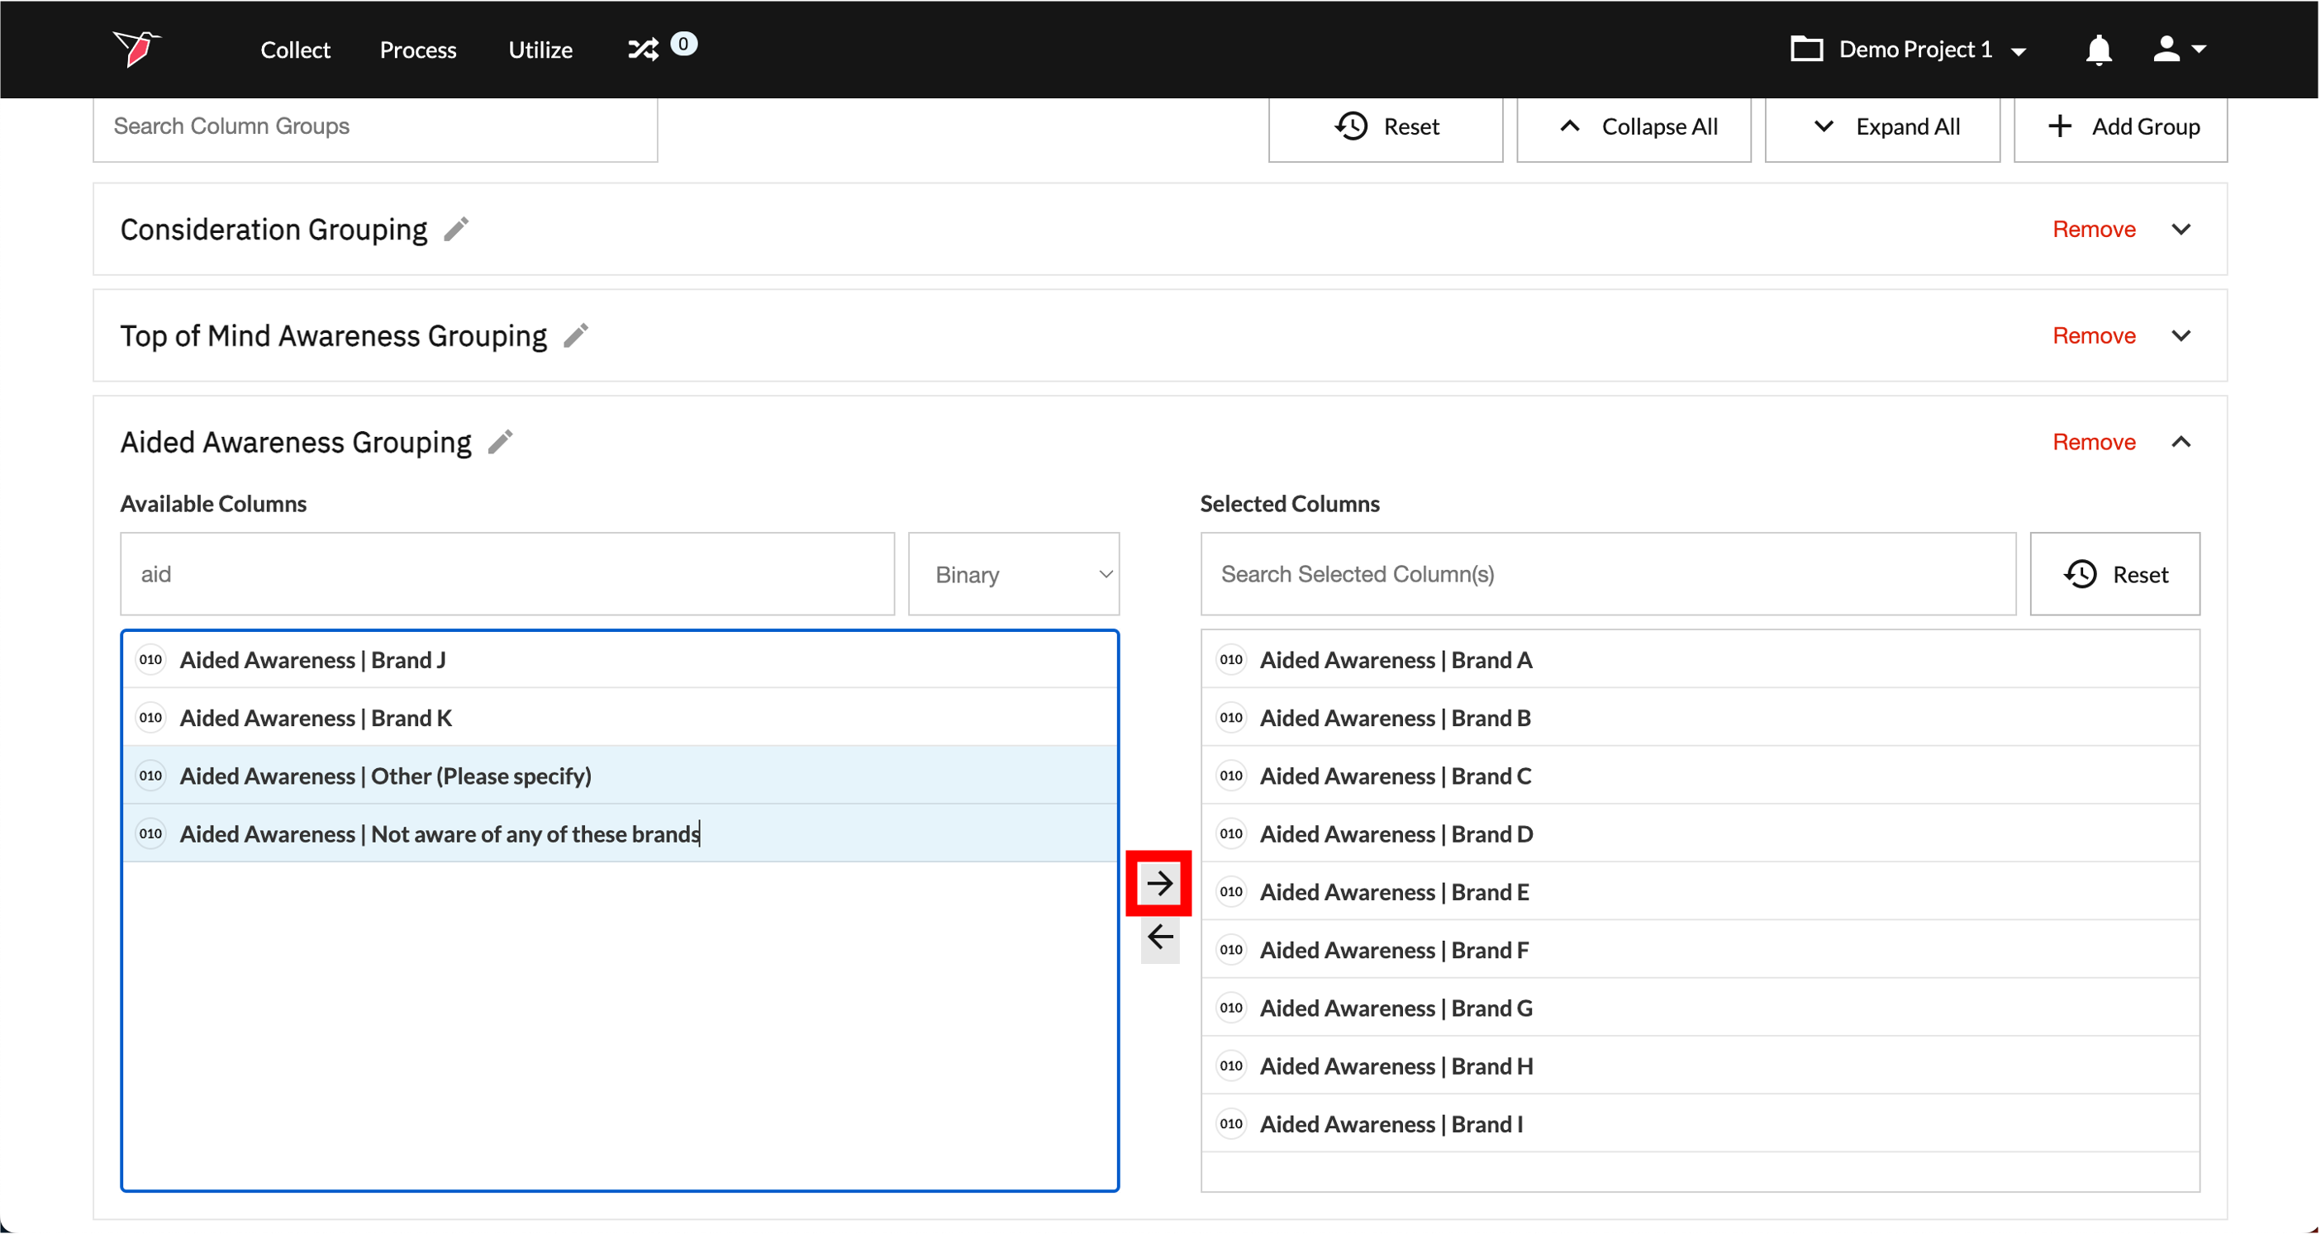Click the left arrow to remove columns

pyautogui.click(x=1158, y=937)
